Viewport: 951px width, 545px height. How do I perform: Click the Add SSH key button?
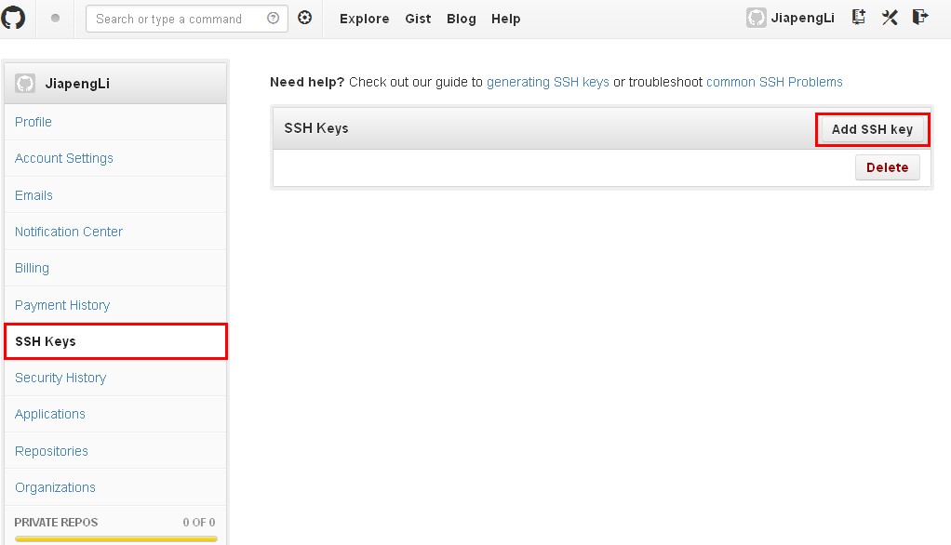pos(872,129)
